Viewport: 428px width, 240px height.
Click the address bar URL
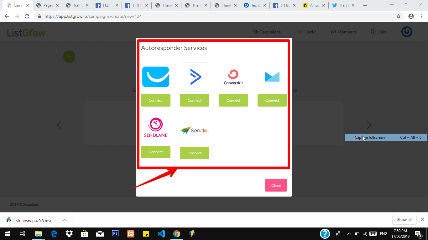click(x=93, y=16)
